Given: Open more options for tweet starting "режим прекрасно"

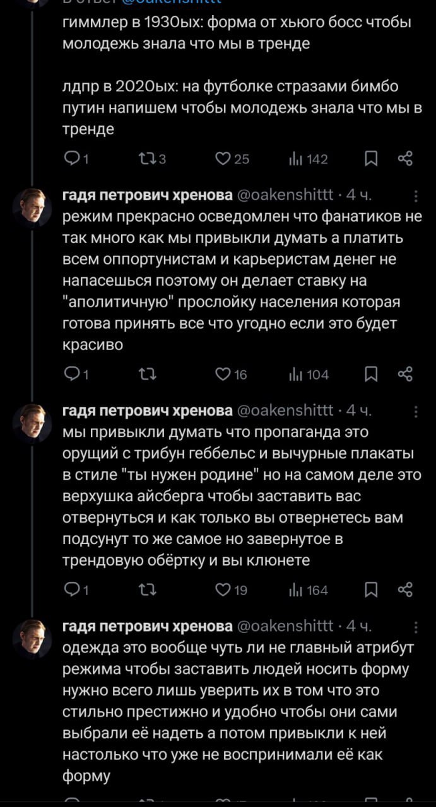Looking at the screenshot, I should tap(415, 195).
